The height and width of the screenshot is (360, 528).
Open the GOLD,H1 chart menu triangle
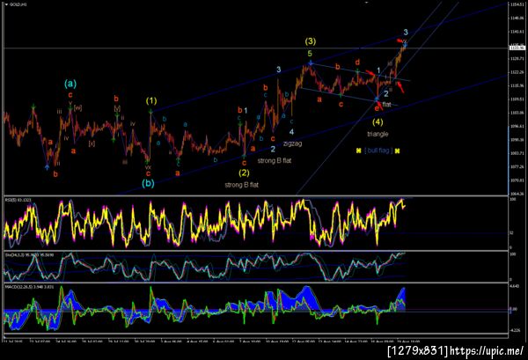tap(7, 4)
